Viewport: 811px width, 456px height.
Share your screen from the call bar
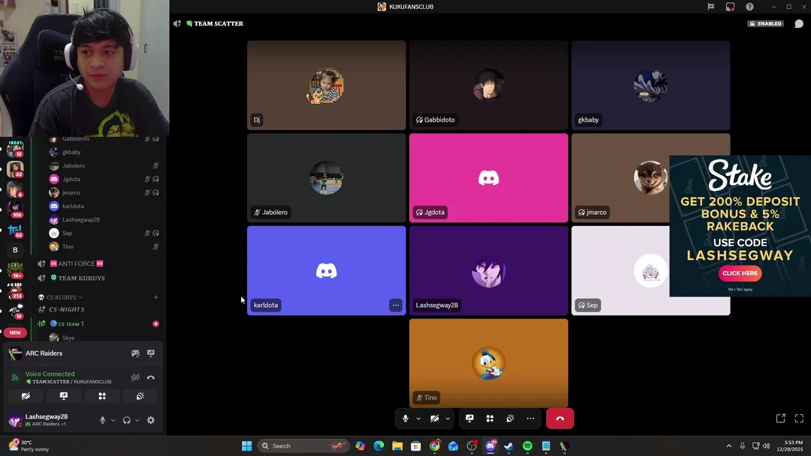click(x=469, y=419)
